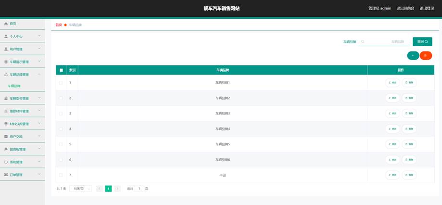Viewport: 442px width, 205px height.
Task: Click the 索引 column header
Action: [73, 70]
